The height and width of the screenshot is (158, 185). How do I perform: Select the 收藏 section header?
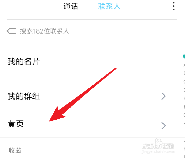[15, 151]
